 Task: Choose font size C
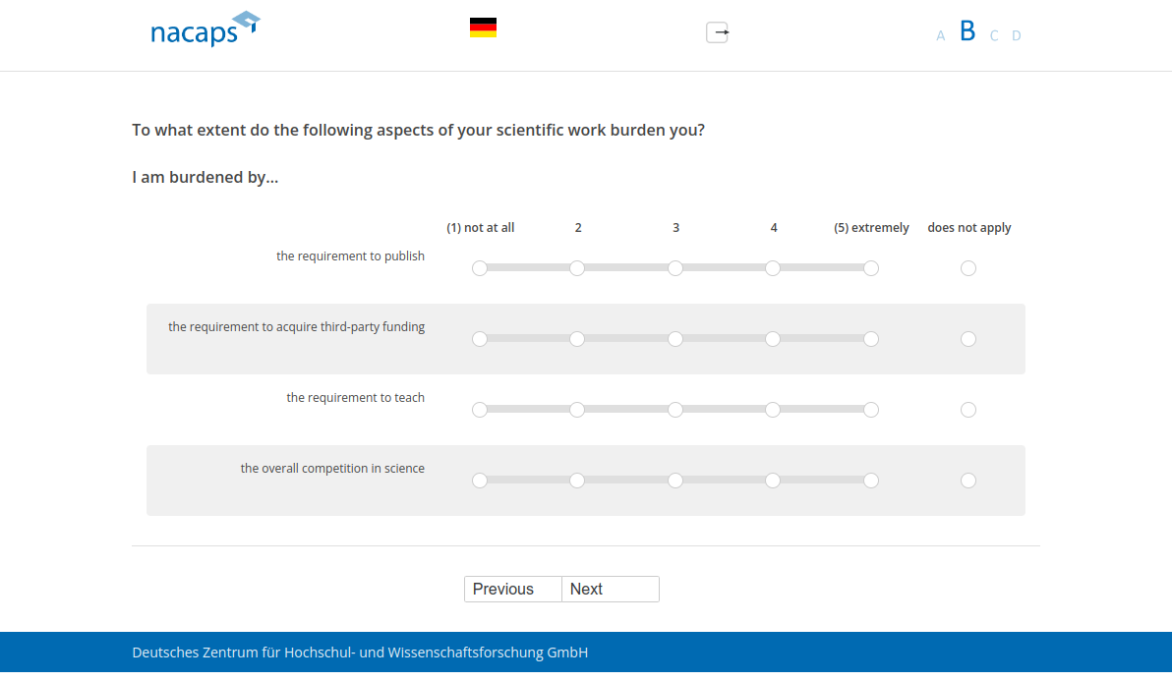click(994, 36)
